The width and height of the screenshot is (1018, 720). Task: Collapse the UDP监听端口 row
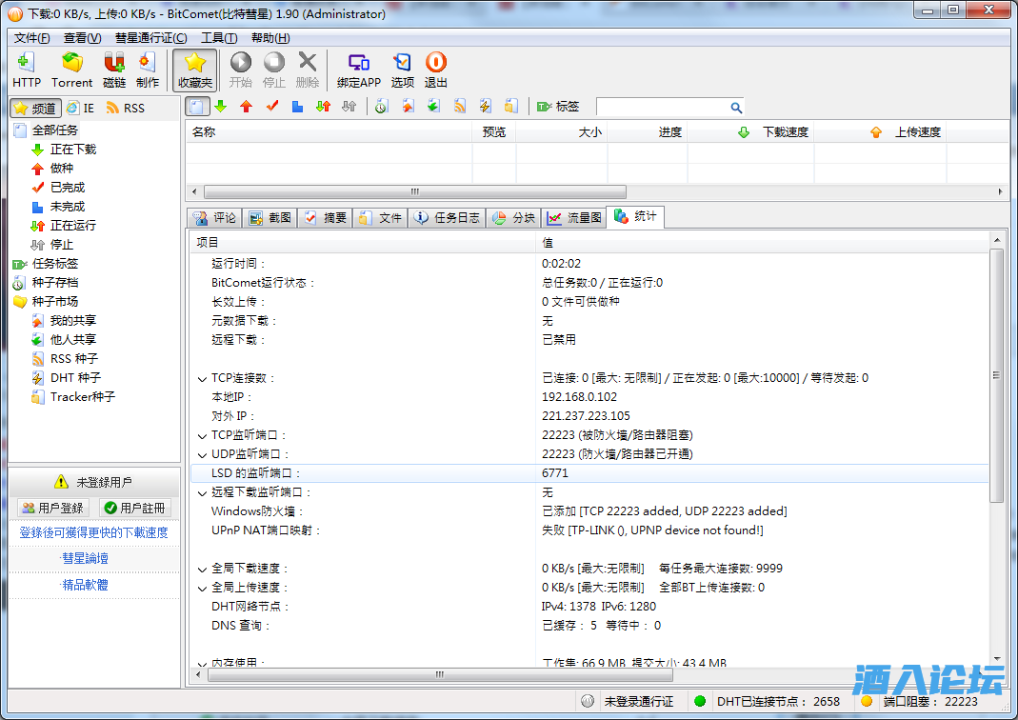202,454
